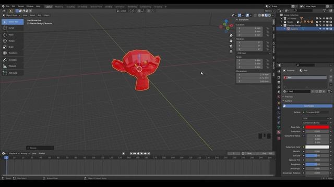Open the Tool properties tab icon
Image resolution: width=334 pixels, height=187 pixels.
[279, 72]
